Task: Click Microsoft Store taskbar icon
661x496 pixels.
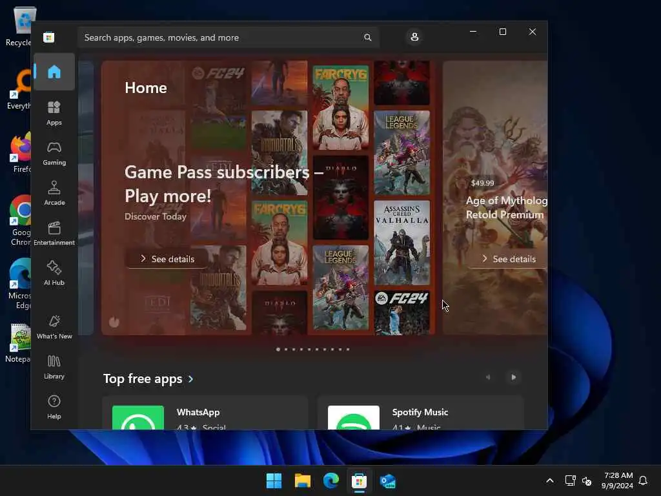Action: (x=359, y=480)
